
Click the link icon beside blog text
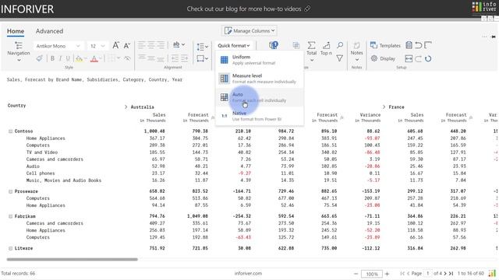(307, 9)
